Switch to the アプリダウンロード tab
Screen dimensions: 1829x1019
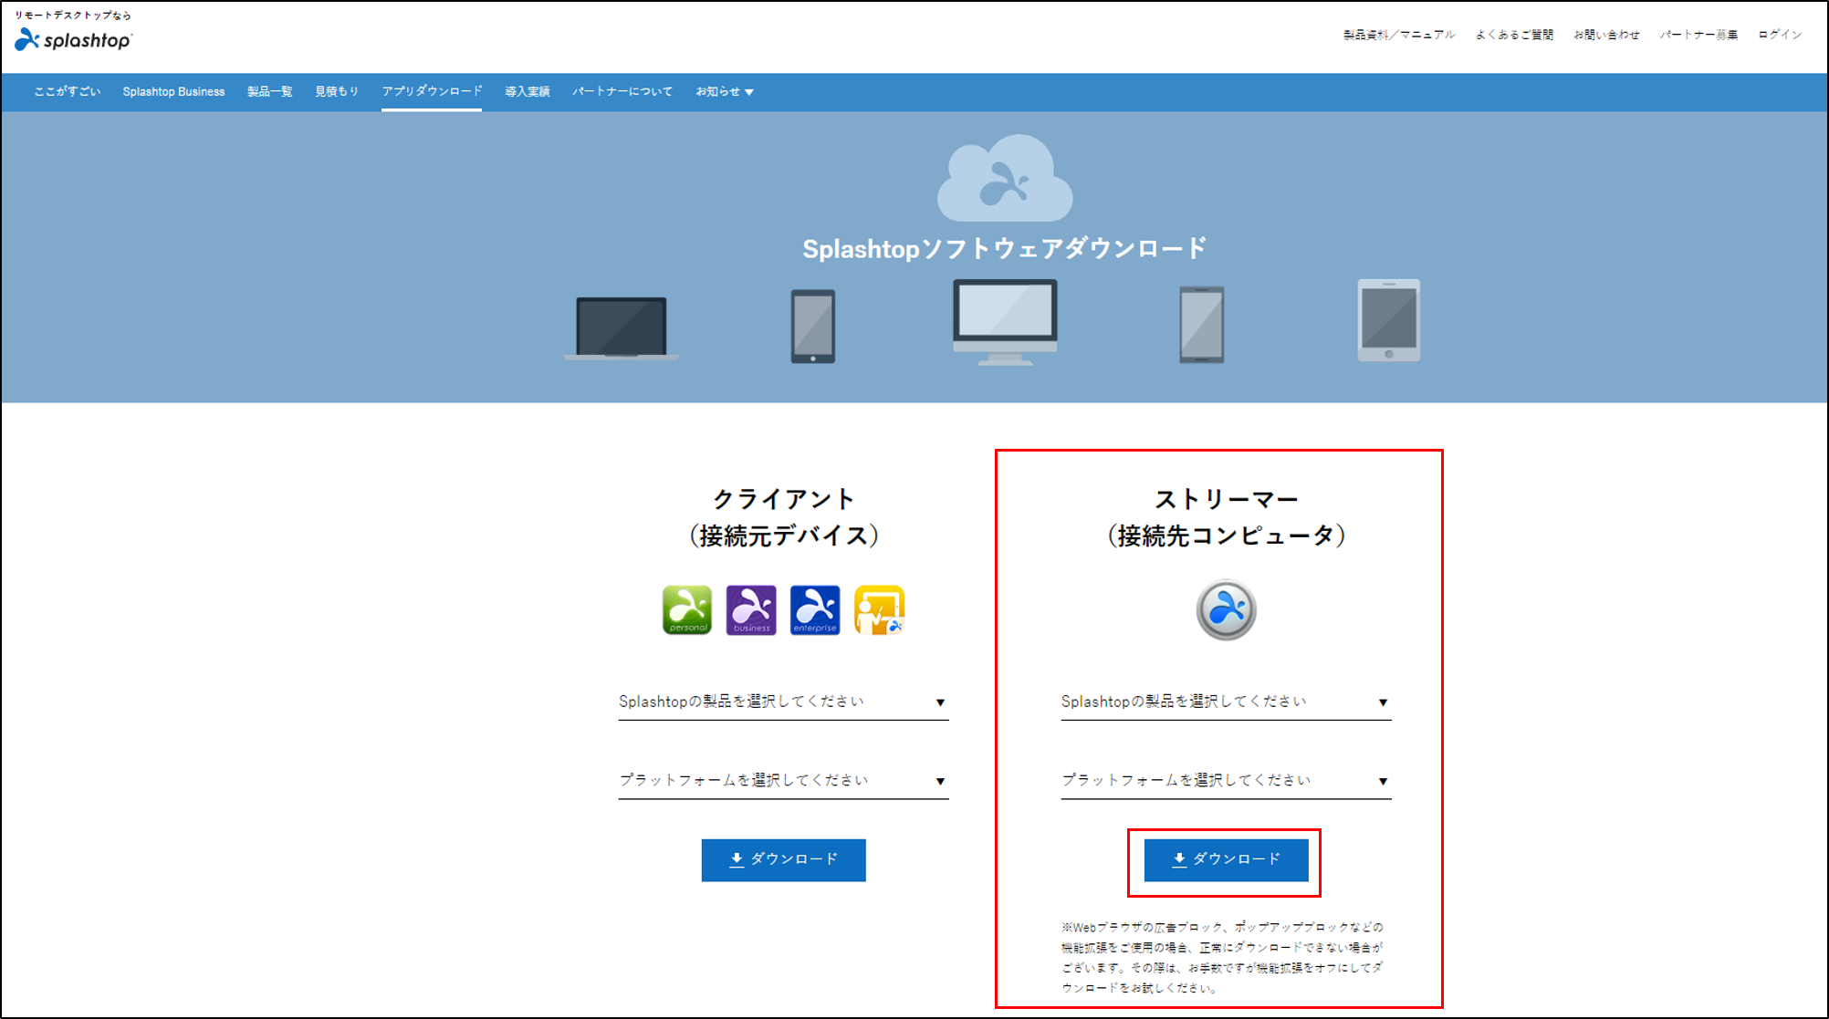(x=431, y=91)
